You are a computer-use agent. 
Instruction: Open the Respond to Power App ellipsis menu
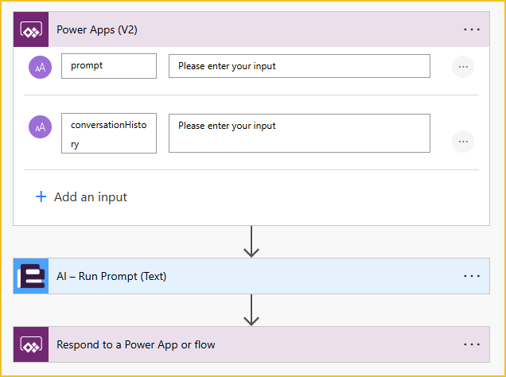(x=472, y=345)
